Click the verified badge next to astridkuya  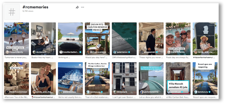pyautogui.click(x=182, y=92)
